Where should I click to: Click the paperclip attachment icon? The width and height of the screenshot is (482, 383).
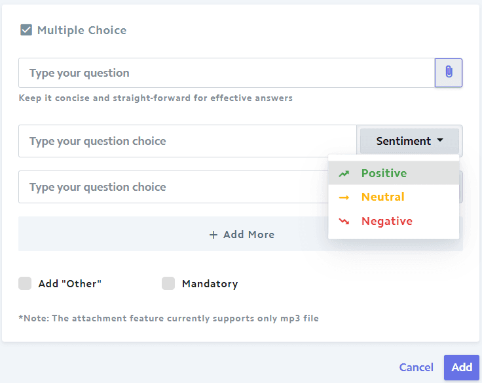(x=449, y=73)
